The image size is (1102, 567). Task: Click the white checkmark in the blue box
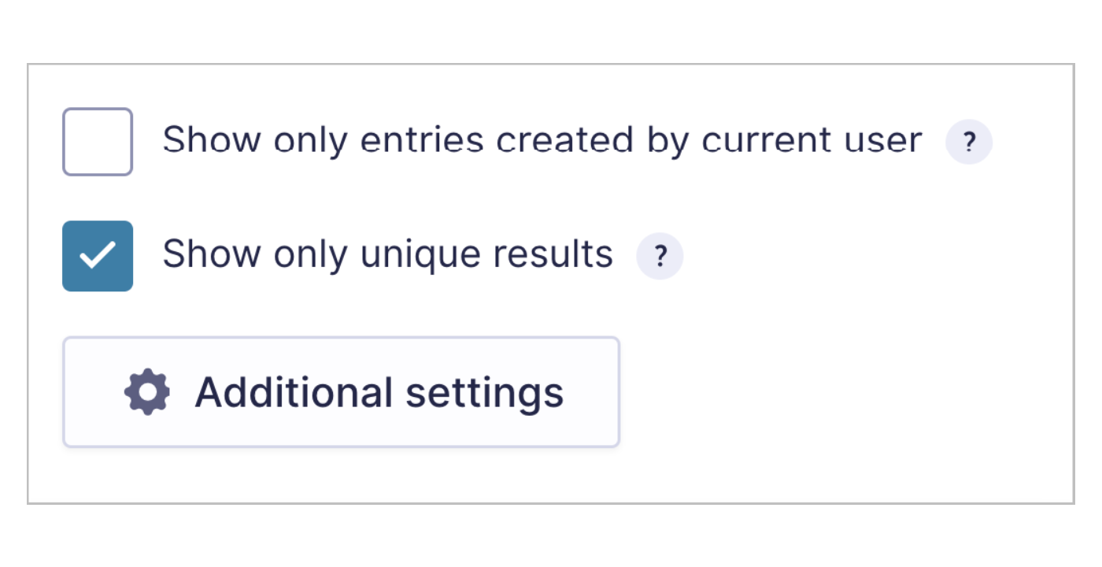98,256
